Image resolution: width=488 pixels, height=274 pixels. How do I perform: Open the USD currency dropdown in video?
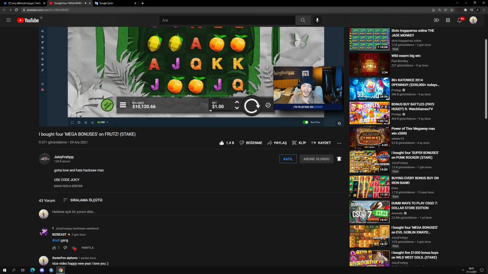click(103, 122)
